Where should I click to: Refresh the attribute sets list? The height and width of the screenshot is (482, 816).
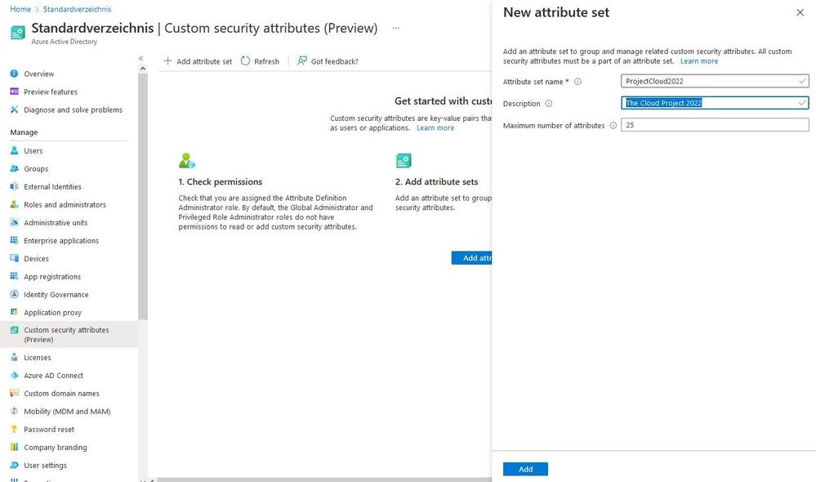[x=260, y=61]
